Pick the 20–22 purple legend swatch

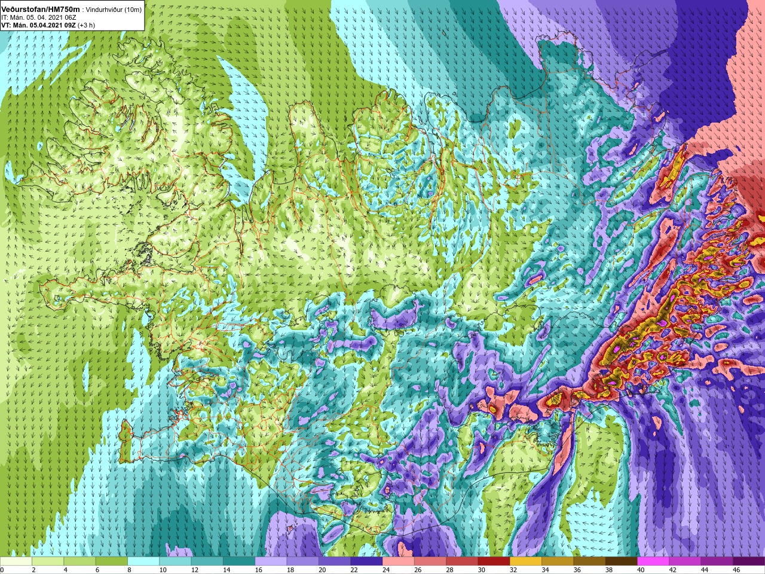[334, 561]
